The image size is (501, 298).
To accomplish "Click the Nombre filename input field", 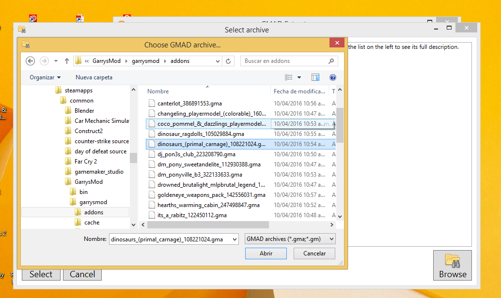I will click(170, 239).
